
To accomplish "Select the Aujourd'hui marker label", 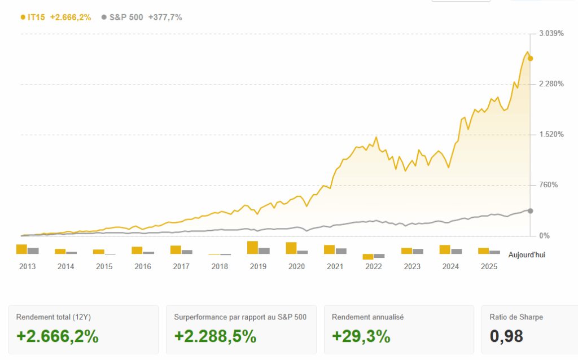I will [527, 255].
